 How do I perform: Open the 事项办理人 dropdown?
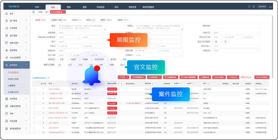click(236, 46)
